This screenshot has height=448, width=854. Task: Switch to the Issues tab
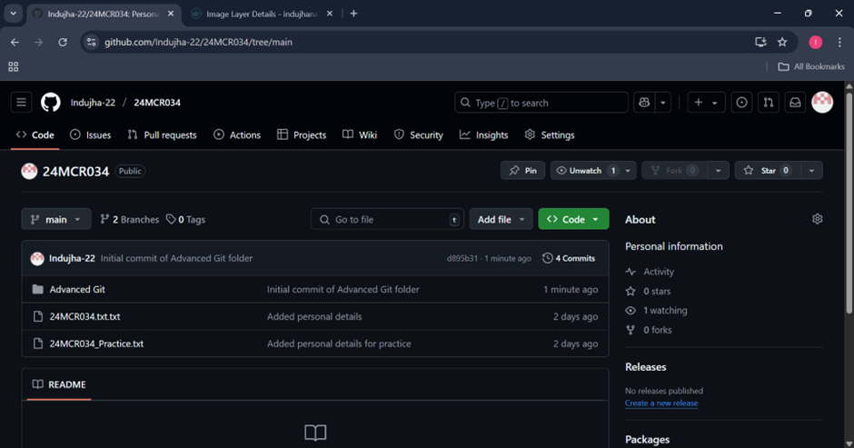pos(91,135)
